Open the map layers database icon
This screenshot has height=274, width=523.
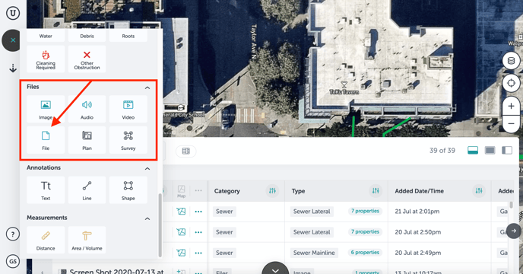[511, 61]
